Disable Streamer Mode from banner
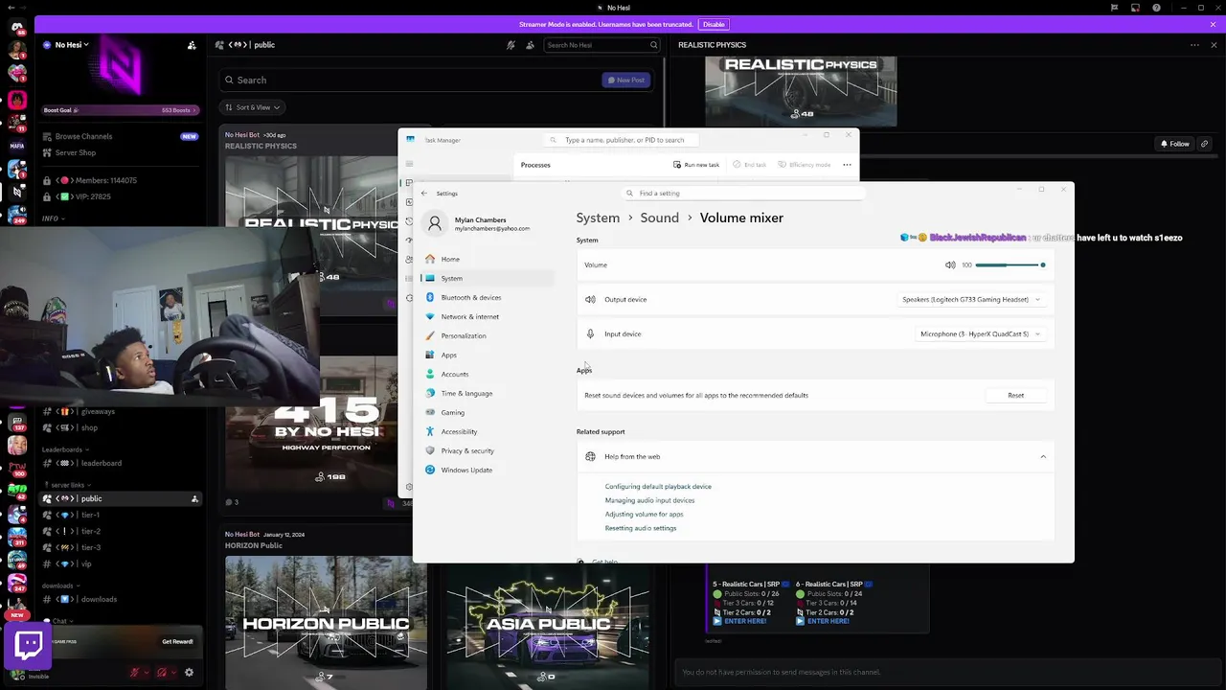The image size is (1226, 690). coord(714,24)
